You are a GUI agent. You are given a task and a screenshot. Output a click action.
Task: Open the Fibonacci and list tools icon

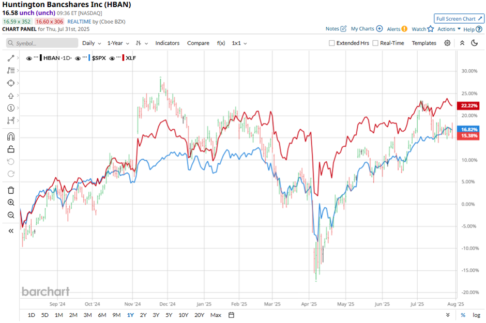[11, 71]
